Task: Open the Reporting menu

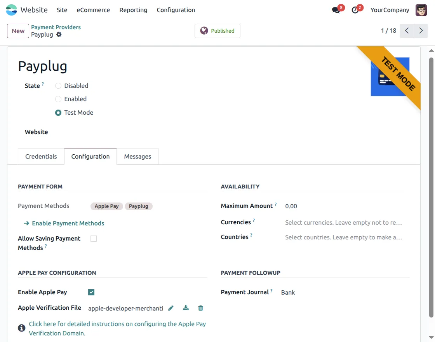Action: click(x=133, y=10)
